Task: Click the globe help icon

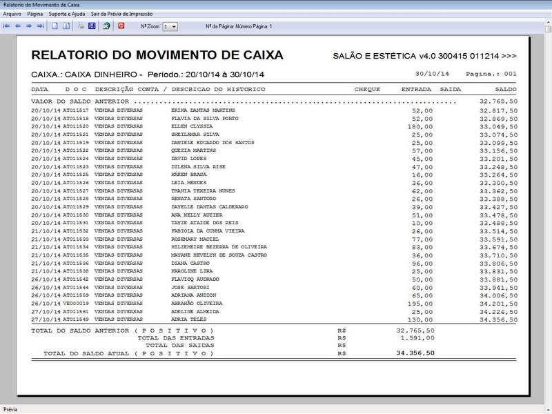Action: 106,26
